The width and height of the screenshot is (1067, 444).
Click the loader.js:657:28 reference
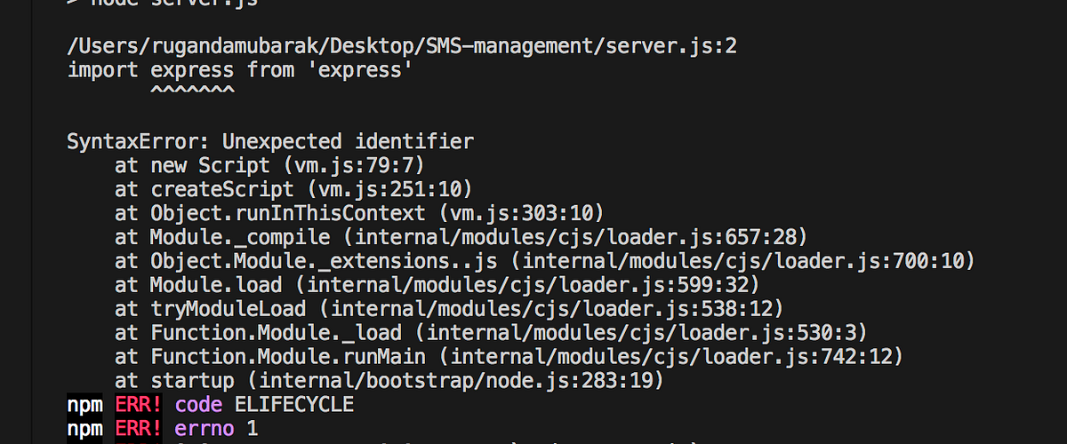pyautogui.click(x=581, y=237)
